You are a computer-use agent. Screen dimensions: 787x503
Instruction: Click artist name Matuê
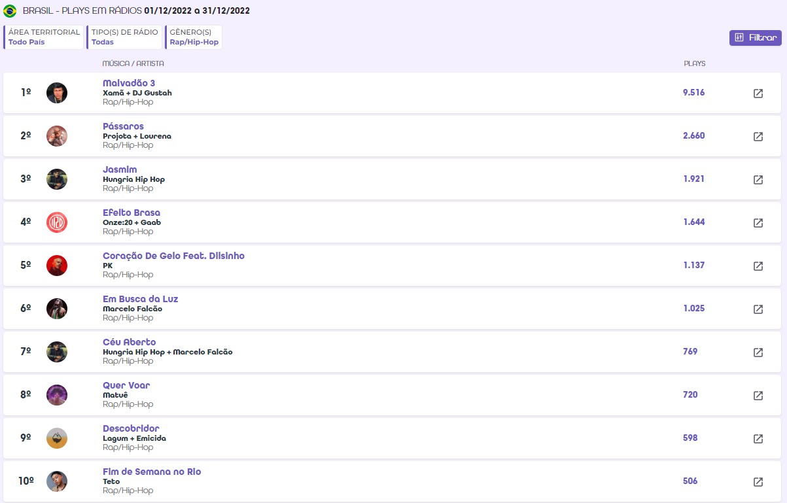click(x=115, y=395)
